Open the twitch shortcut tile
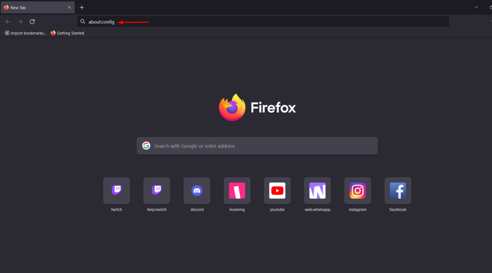Screen dimensions: 492x273 [x=116, y=191]
